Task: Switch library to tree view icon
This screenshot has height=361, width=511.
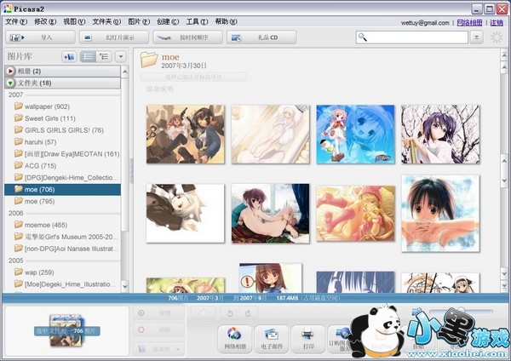Action: 105,56
